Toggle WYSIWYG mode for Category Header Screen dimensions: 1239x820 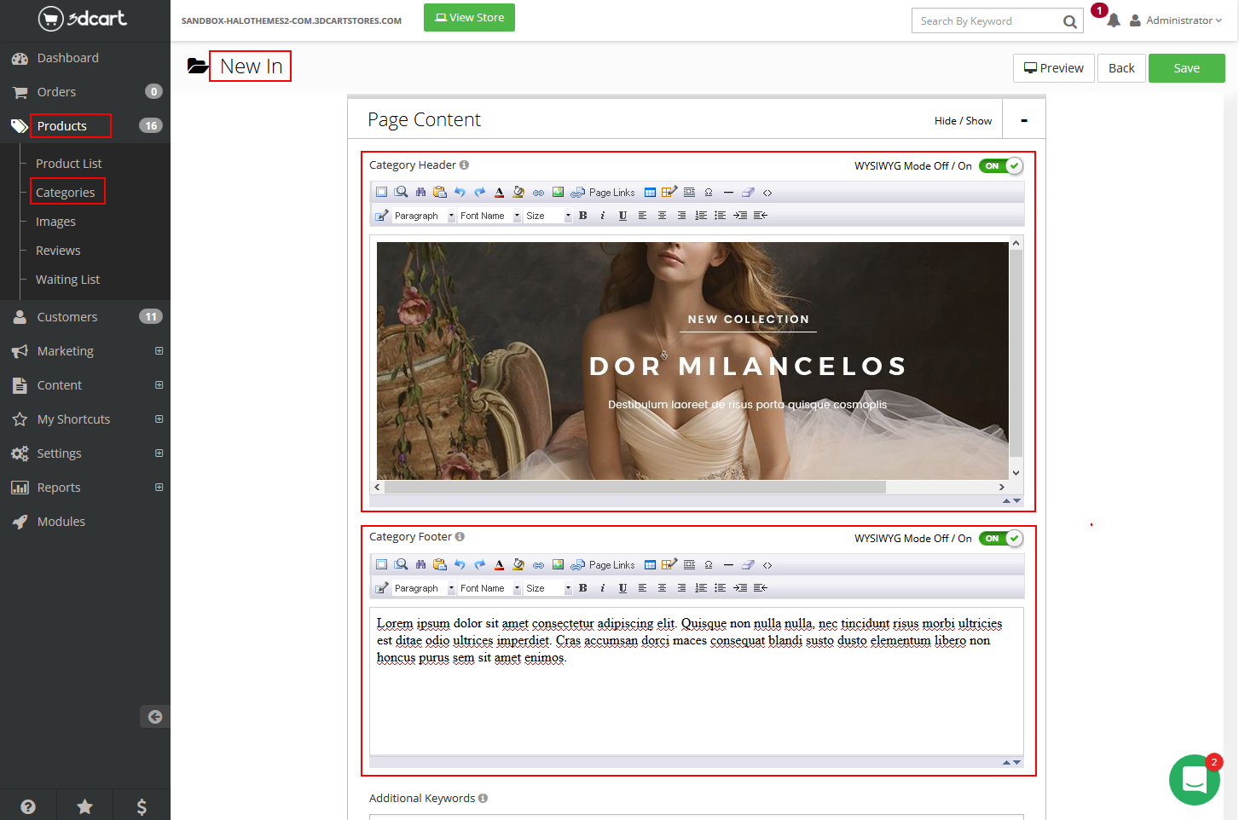pos(1000,166)
